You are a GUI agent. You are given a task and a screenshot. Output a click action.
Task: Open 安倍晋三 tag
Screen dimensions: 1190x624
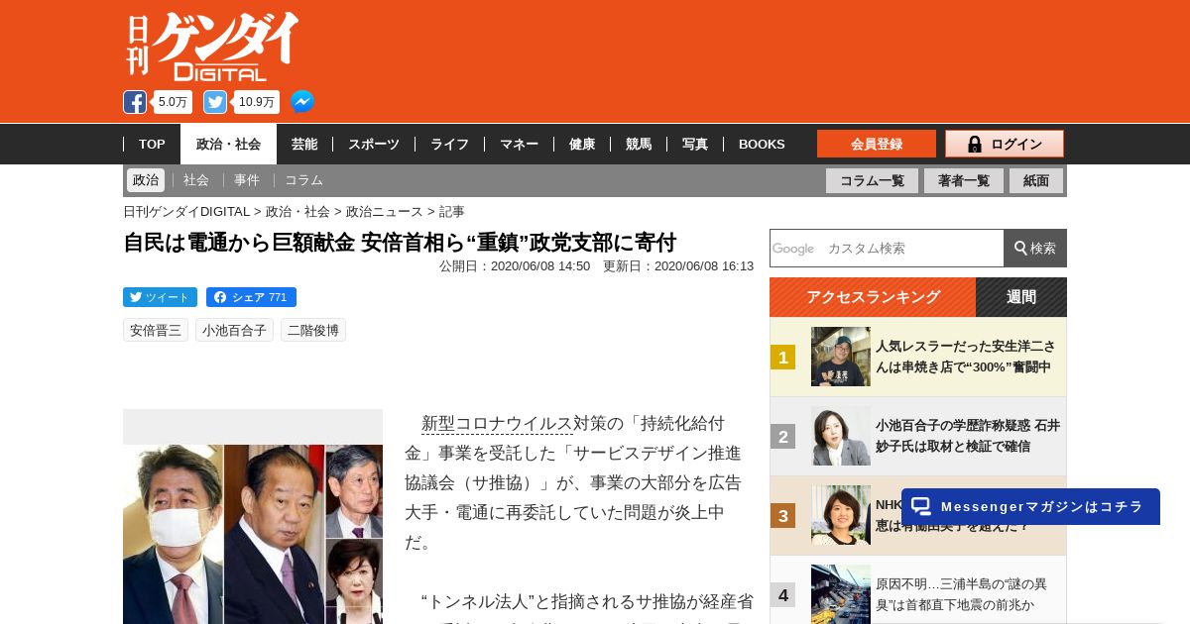coord(156,330)
